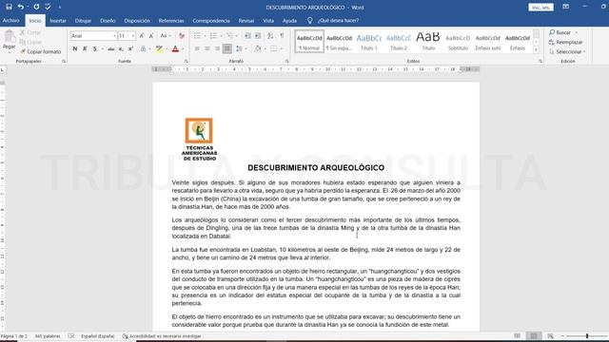Decrease paragraph indent
This screenshot has height=342, width=609.
tap(247, 36)
